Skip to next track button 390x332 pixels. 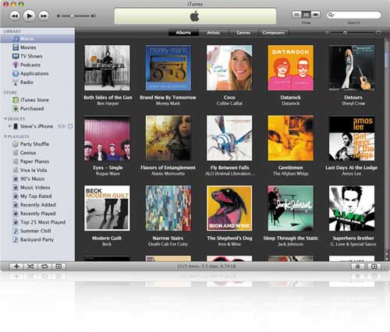click(x=44, y=16)
